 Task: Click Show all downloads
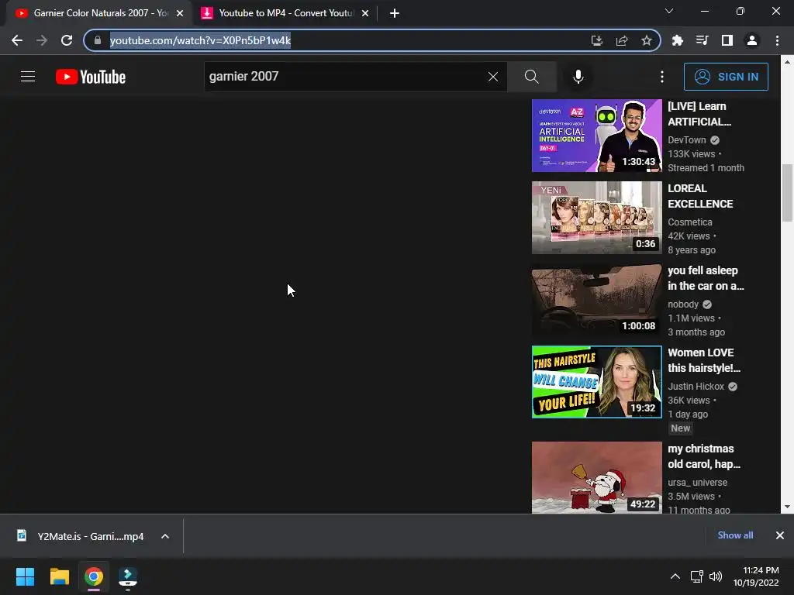(x=735, y=535)
